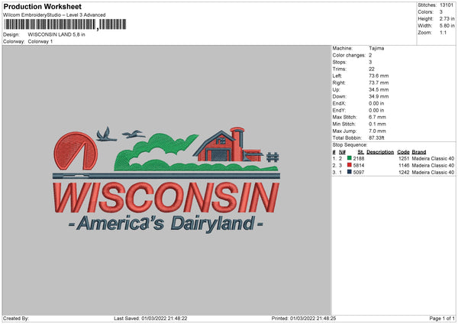Click design name 'WISCONSIN LAND 5,8 in'
Screen dimensions: 458x324
[56, 34]
